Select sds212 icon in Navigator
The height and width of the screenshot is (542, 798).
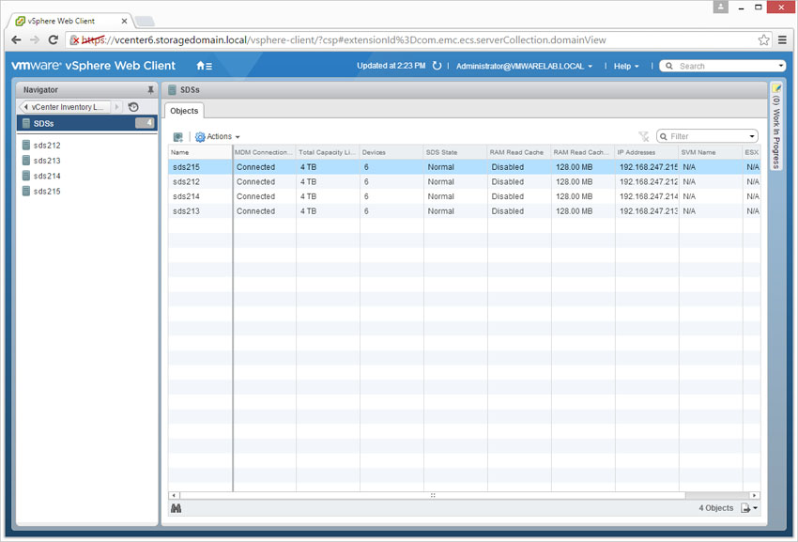(26, 146)
